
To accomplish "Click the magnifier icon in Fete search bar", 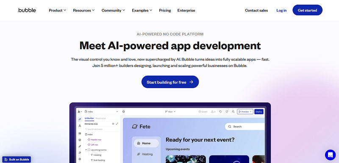I will tap(230, 127).
